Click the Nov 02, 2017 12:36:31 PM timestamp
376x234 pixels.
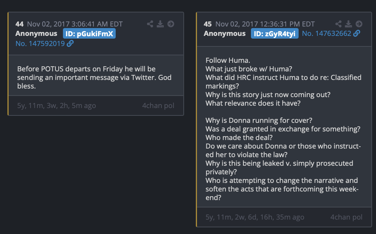265,24
